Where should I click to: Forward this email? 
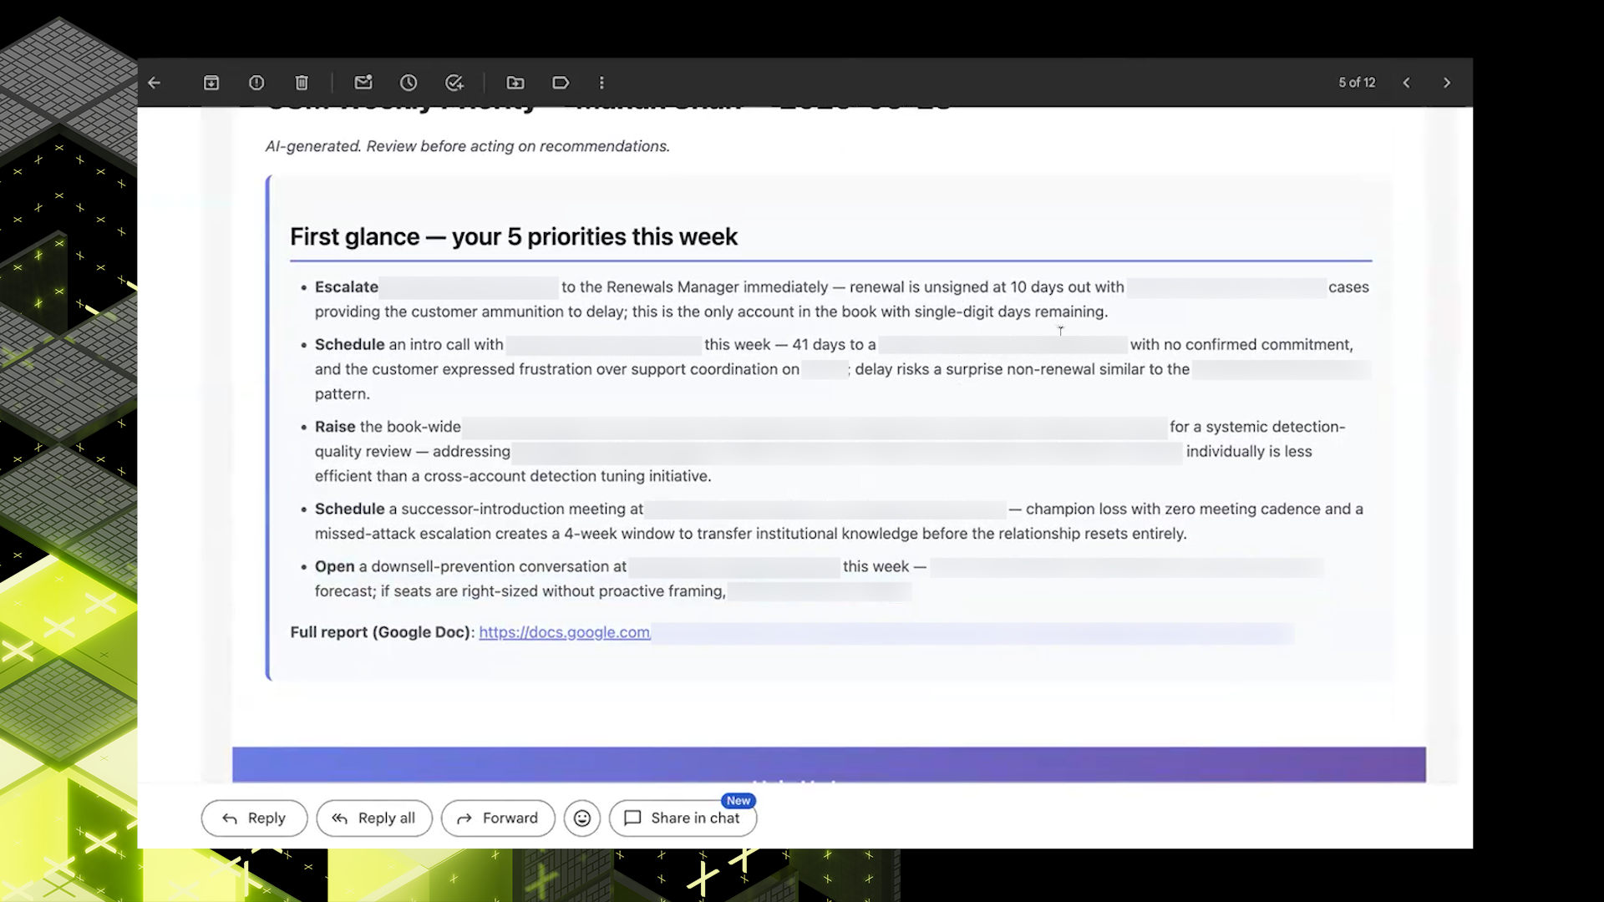pyautogui.click(x=498, y=818)
